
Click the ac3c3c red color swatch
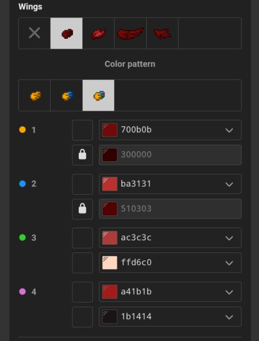coord(110,238)
